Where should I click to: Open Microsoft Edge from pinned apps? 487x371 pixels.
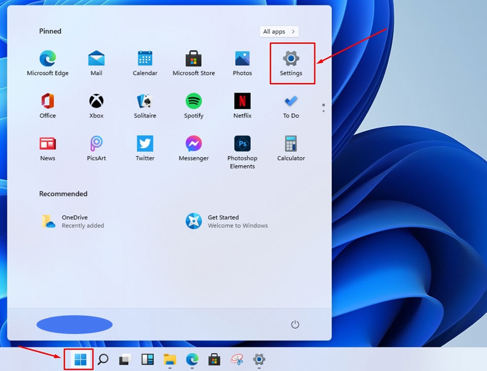point(48,63)
